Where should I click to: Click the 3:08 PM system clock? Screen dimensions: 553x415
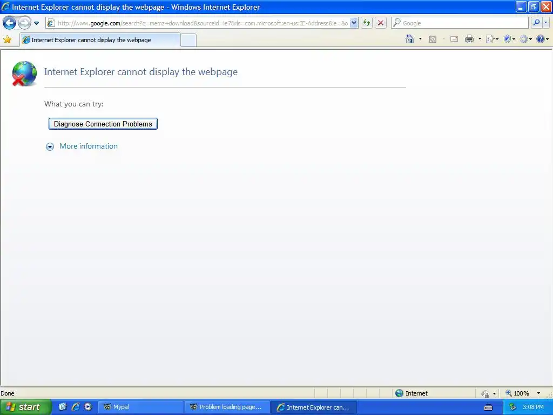tap(533, 407)
